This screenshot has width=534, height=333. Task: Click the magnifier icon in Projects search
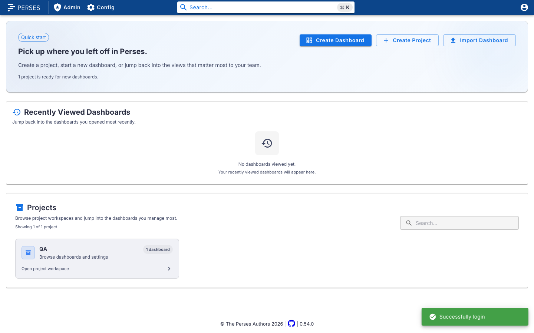coord(409,223)
